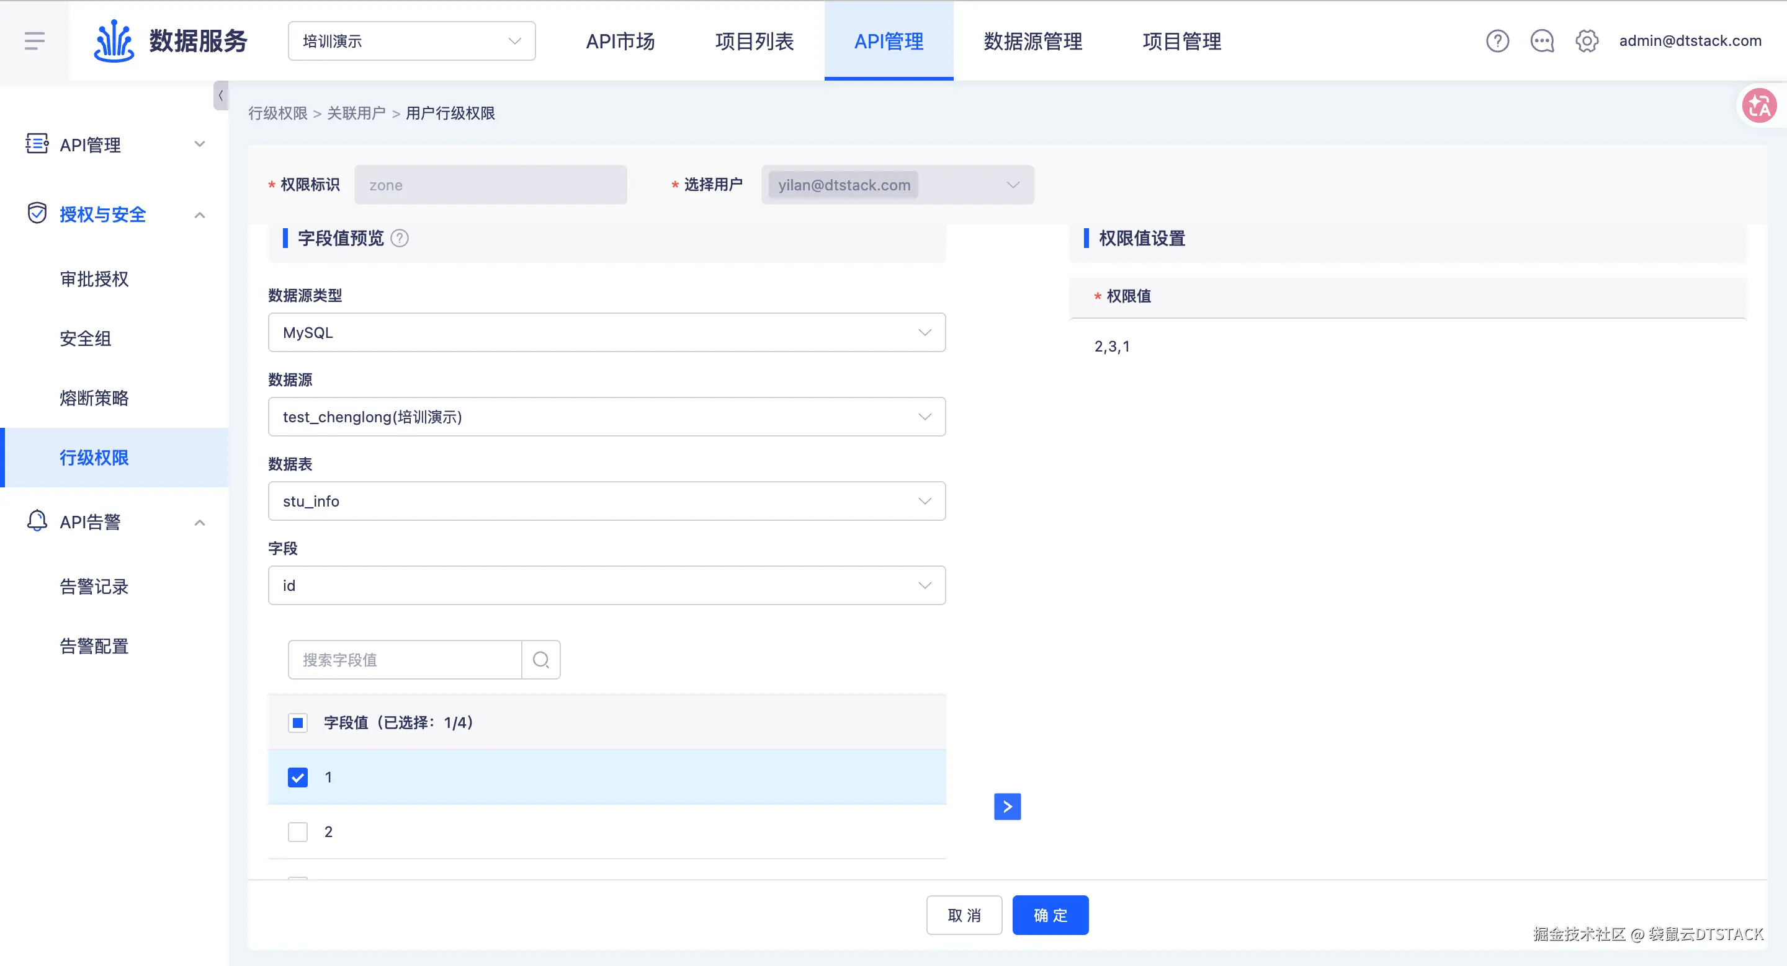Click the blue right-arrow transfer button
Viewport: 1787px width, 966px height.
click(1006, 807)
